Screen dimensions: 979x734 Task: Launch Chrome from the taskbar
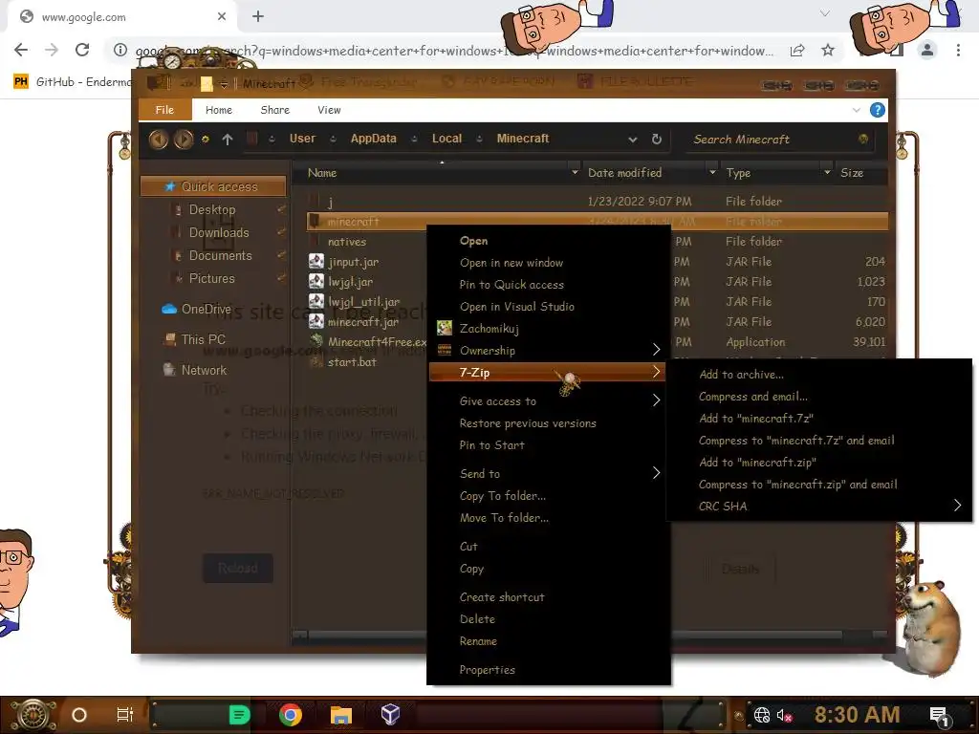pos(291,715)
